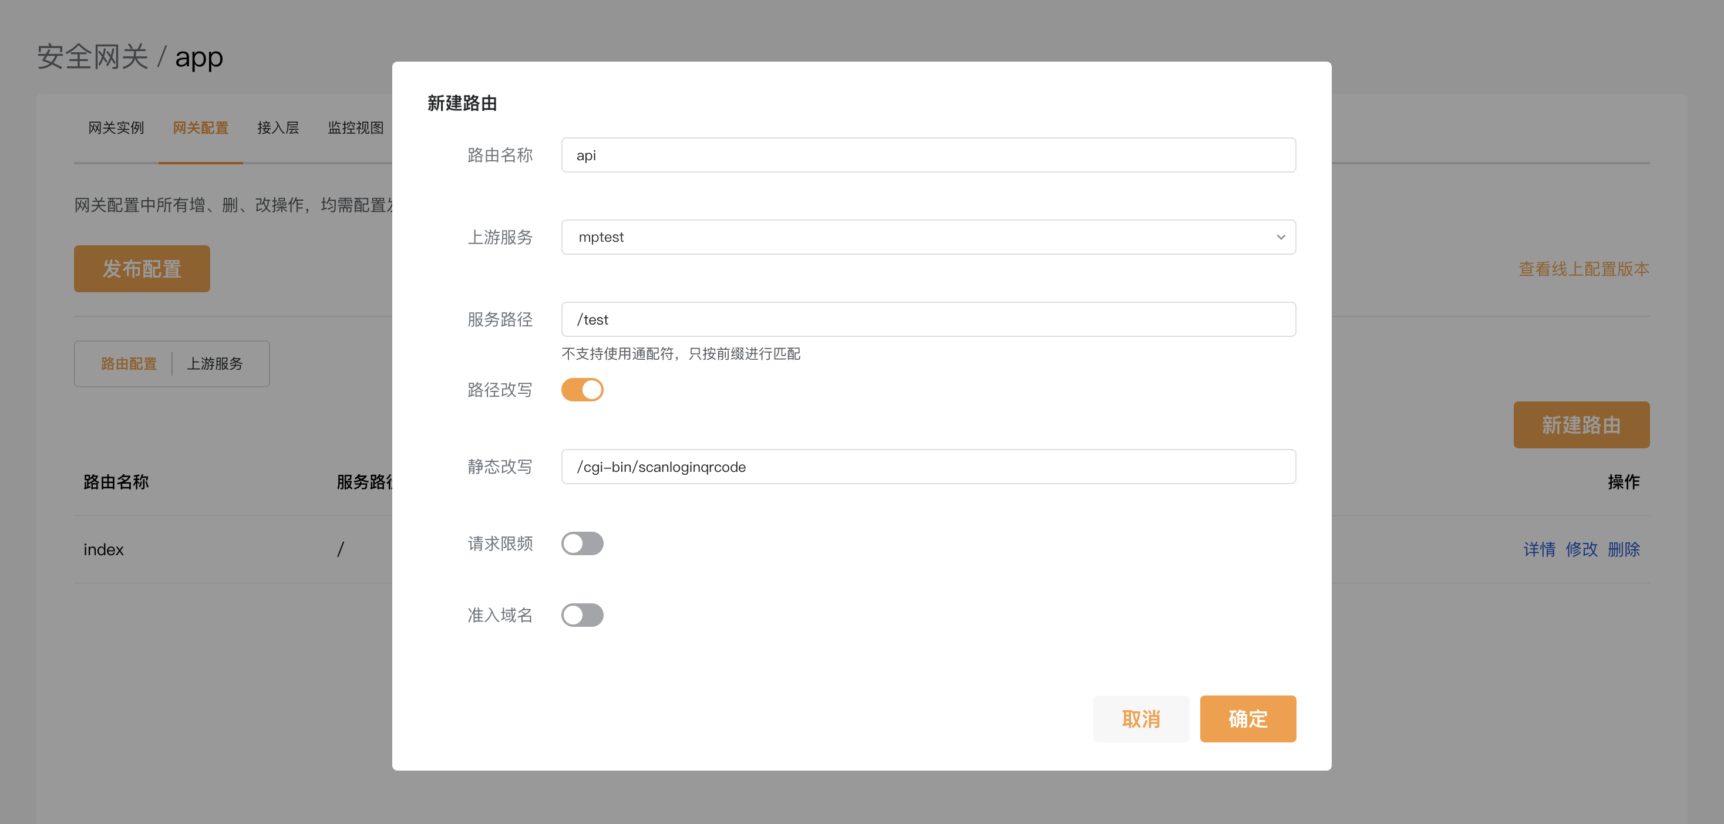This screenshot has height=824, width=1724.
Task: Open the 接入层 tab
Action: pyautogui.click(x=278, y=128)
